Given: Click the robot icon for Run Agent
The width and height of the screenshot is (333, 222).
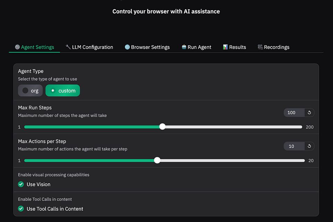Looking at the screenshot, I should 184,47.
